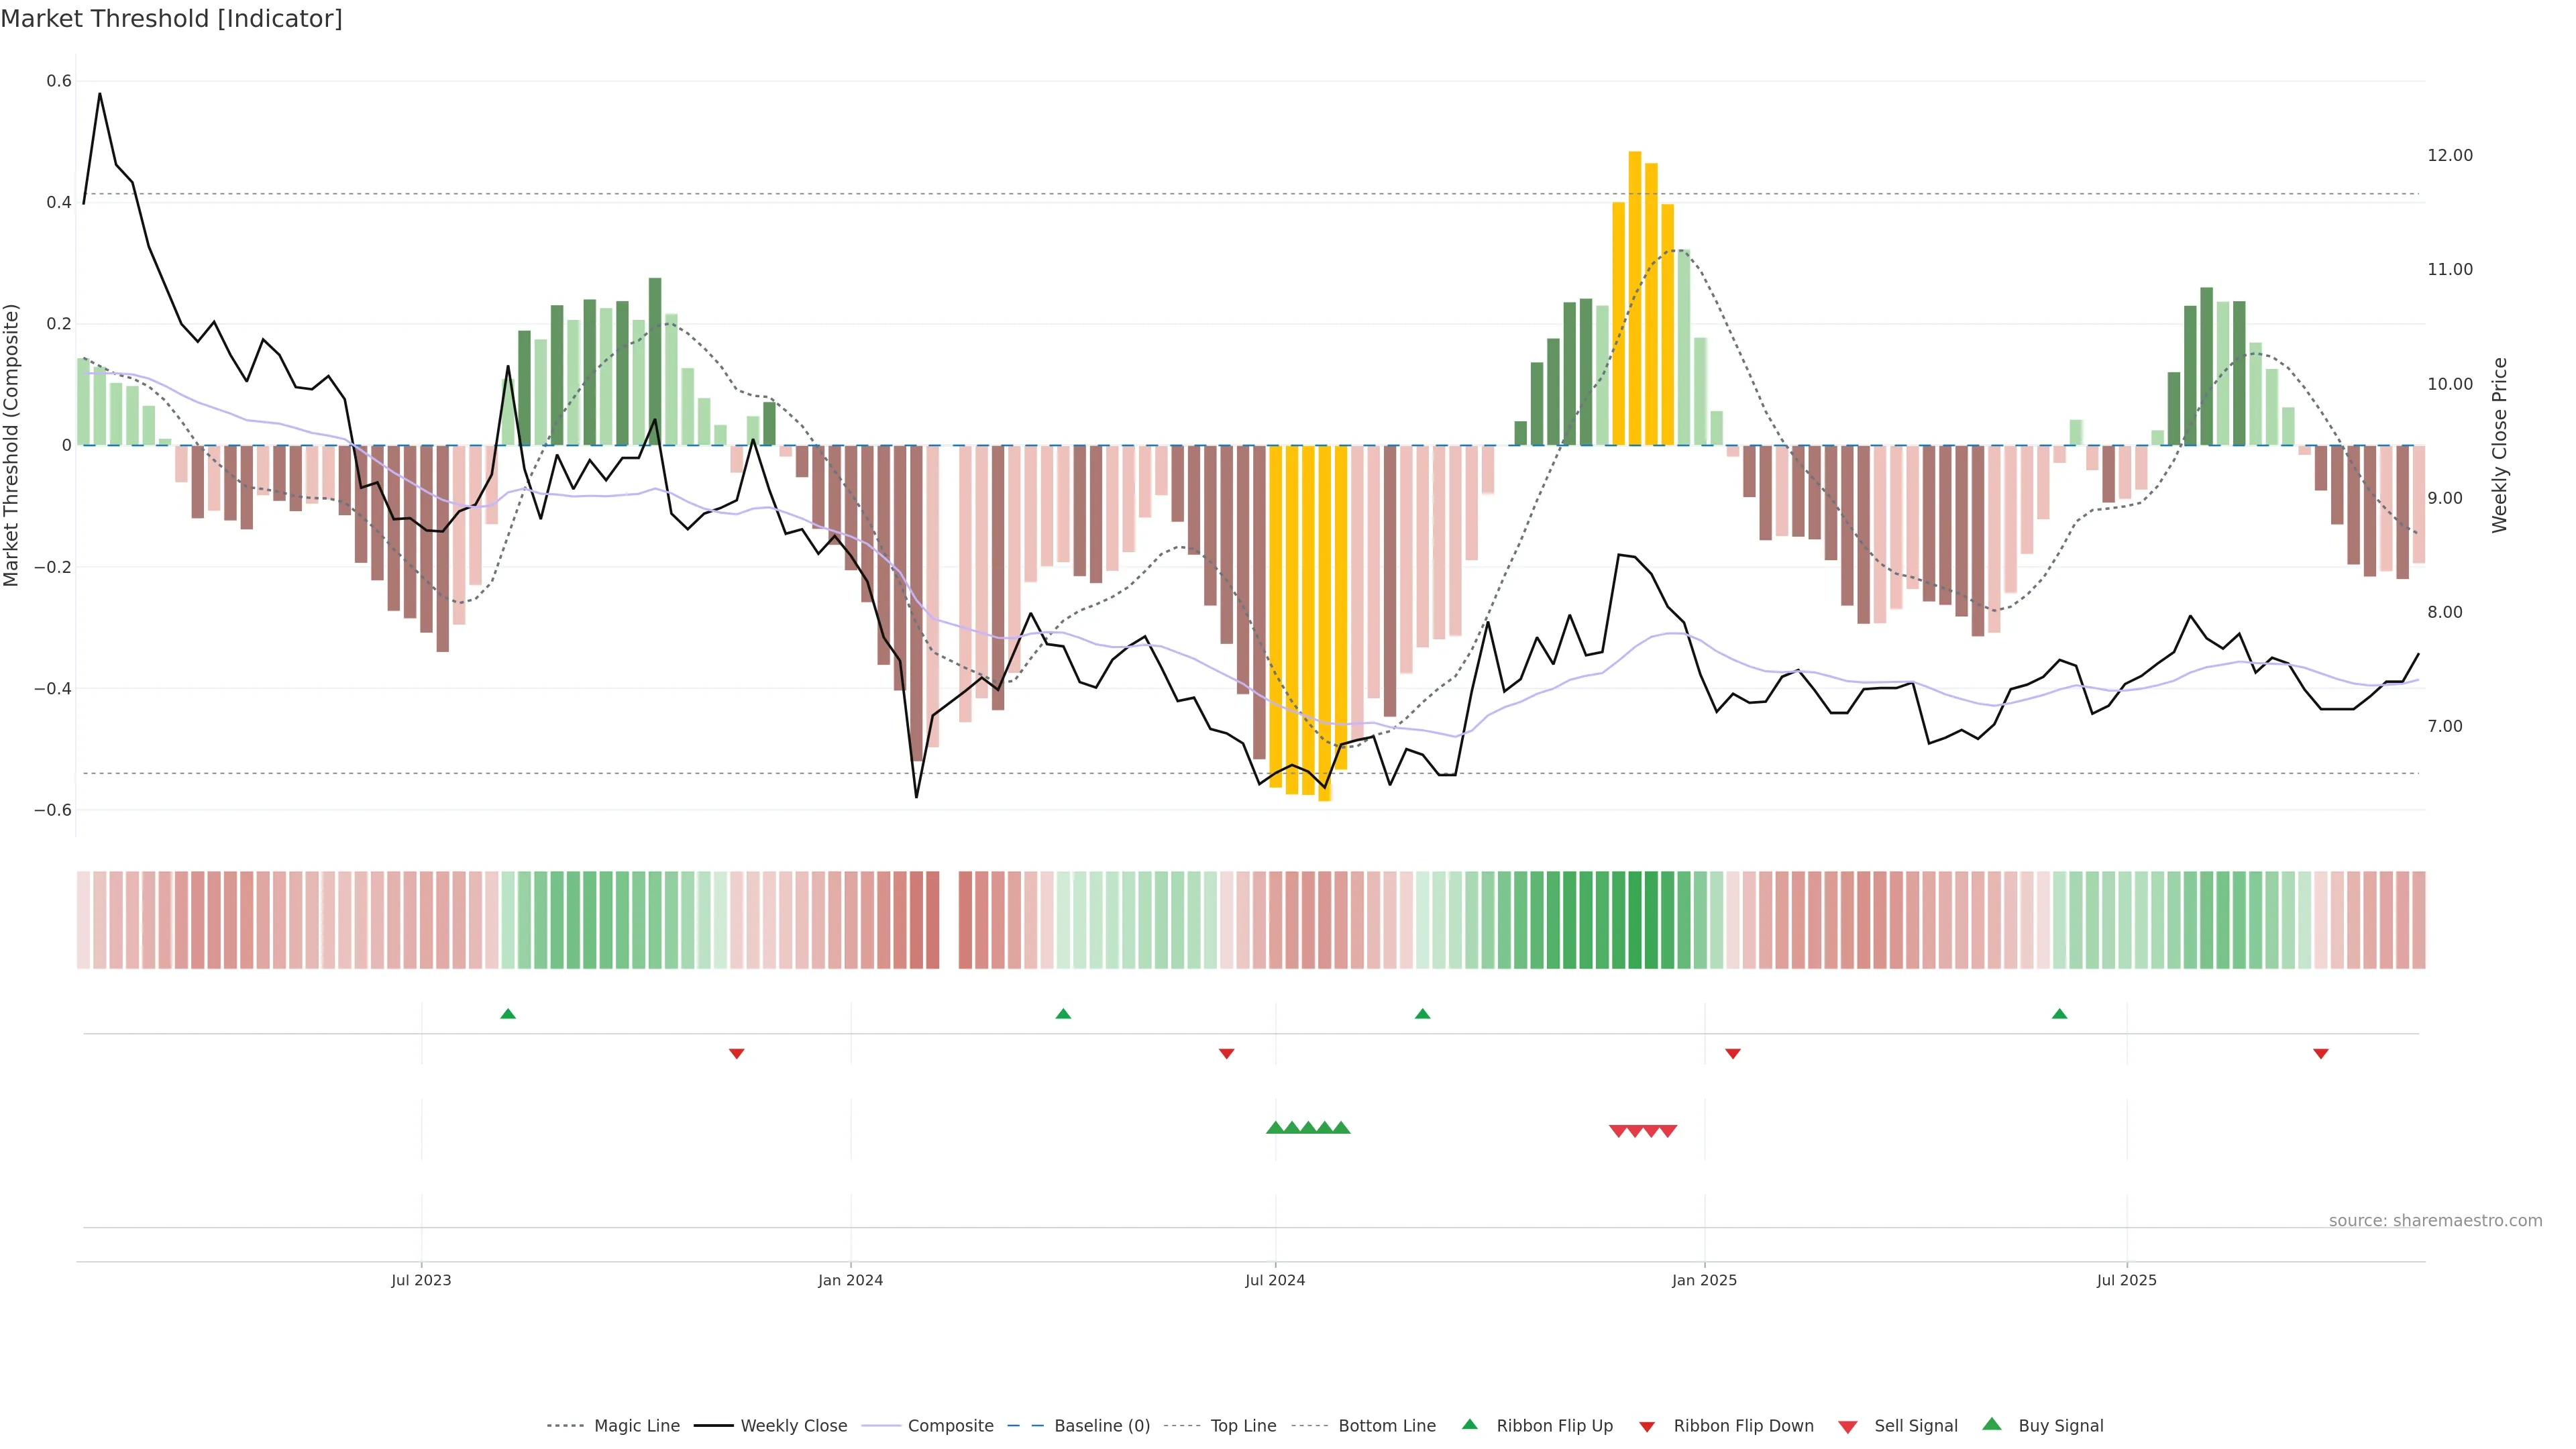2576x1449 pixels.
Task: Click Ribbon Flip Up legend triangle
Action: coord(1469,1425)
